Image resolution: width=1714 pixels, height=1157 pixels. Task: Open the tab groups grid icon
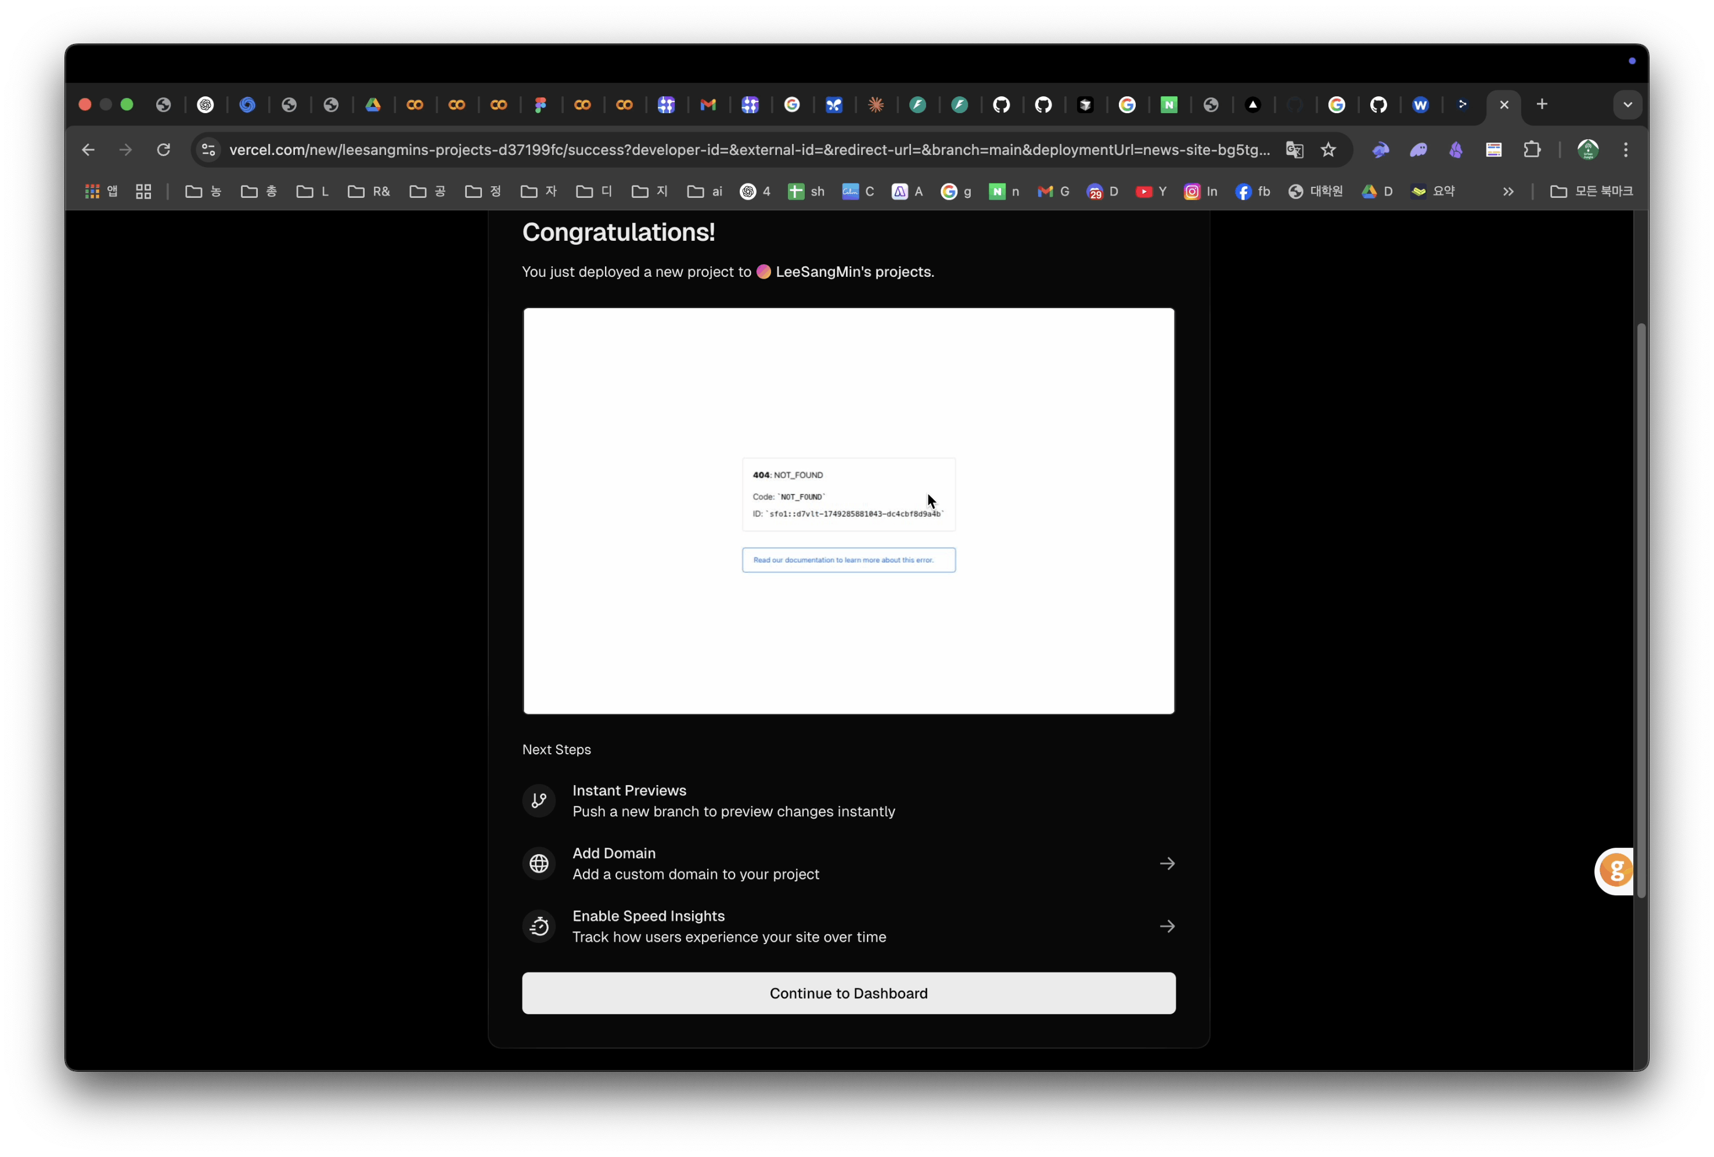tap(143, 191)
